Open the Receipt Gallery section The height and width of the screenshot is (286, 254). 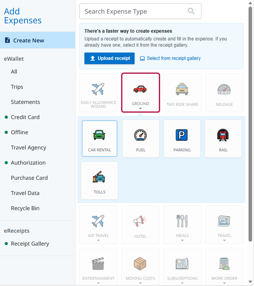30,244
